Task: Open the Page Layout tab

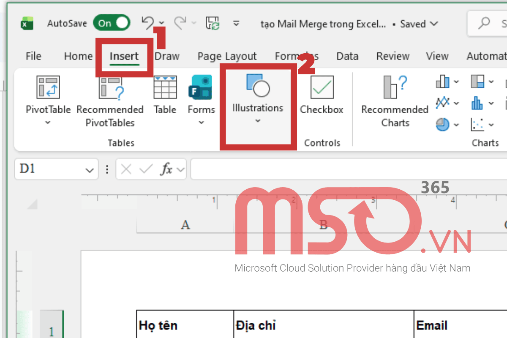Action: [227, 56]
